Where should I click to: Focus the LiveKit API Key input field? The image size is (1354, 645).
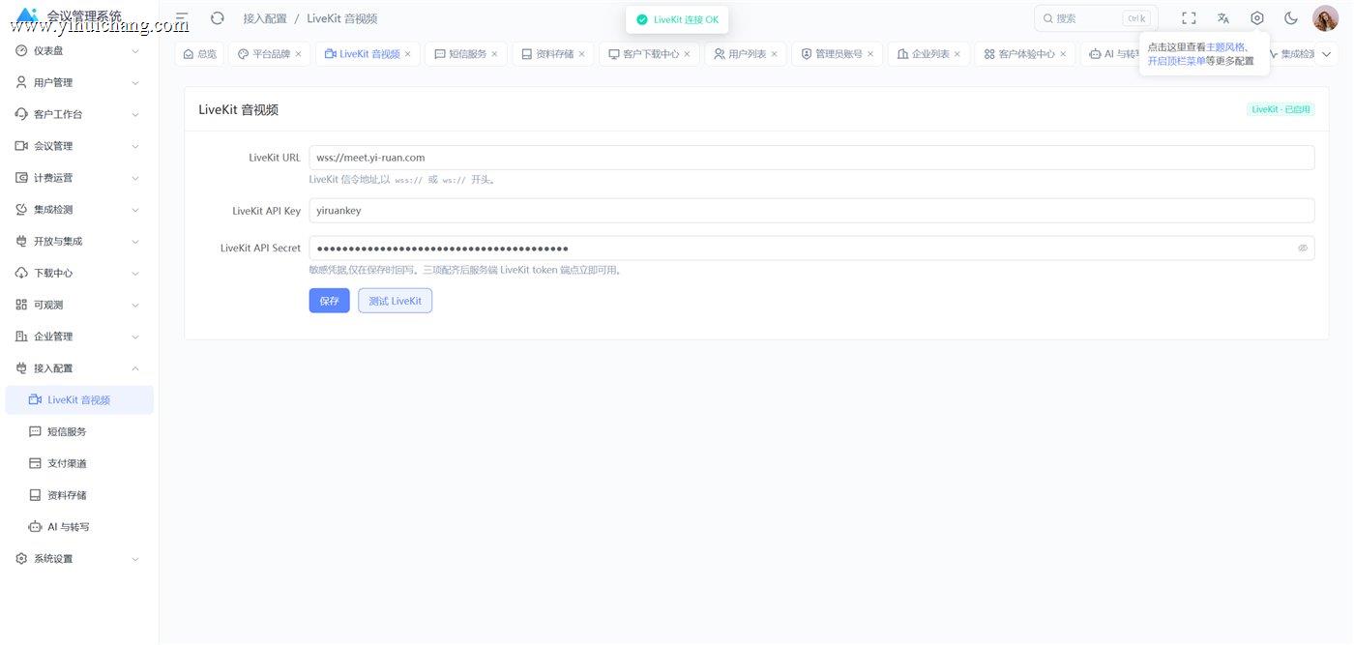pos(811,211)
